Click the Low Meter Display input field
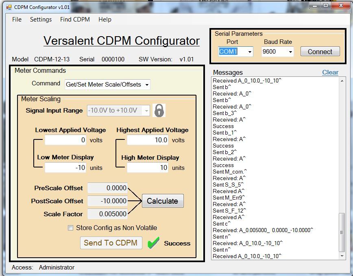This screenshot has height=276, width=353. [x=65, y=167]
